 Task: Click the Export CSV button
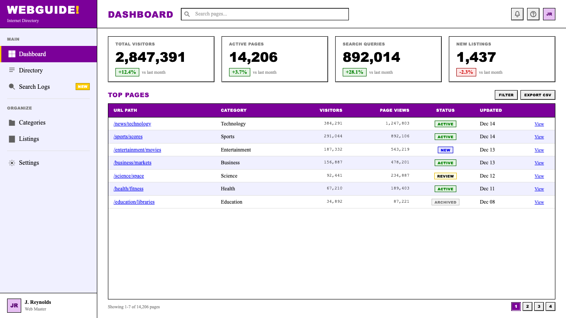click(x=538, y=95)
